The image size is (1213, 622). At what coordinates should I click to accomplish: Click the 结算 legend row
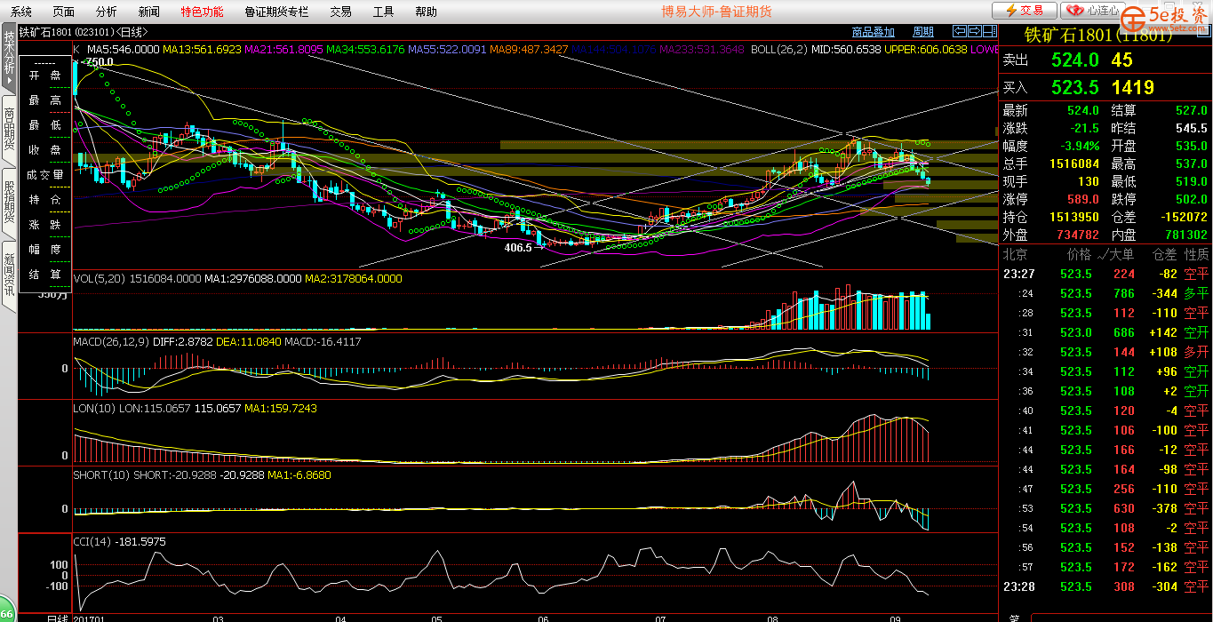pyautogui.click(x=45, y=274)
